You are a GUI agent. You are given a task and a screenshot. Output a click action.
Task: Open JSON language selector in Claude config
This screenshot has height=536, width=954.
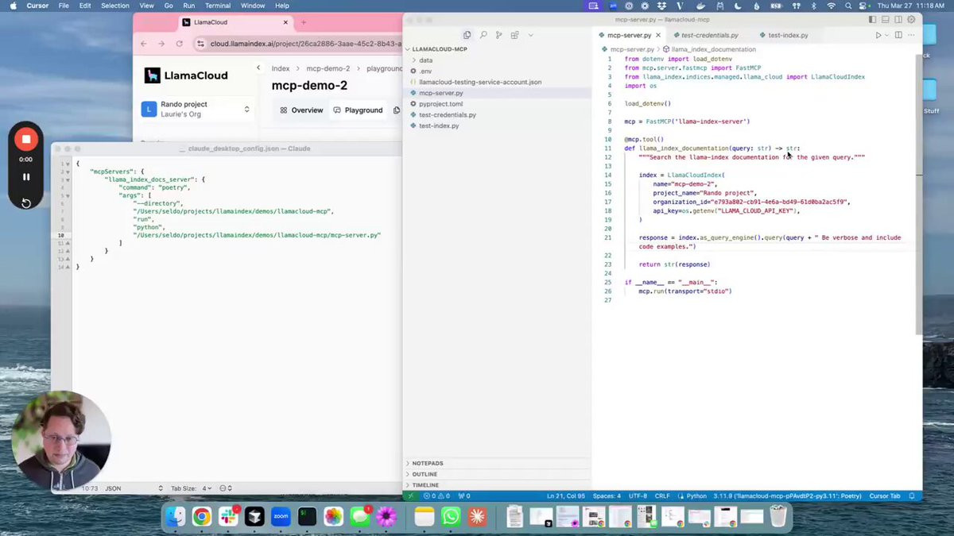point(134,488)
